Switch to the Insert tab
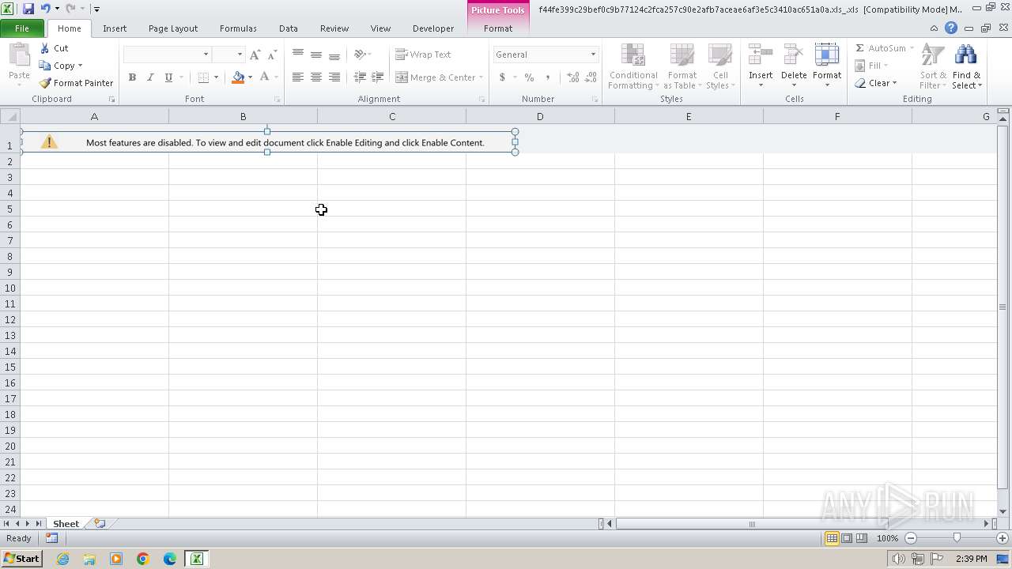This screenshot has height=569, width=1012. coord(115,28)
